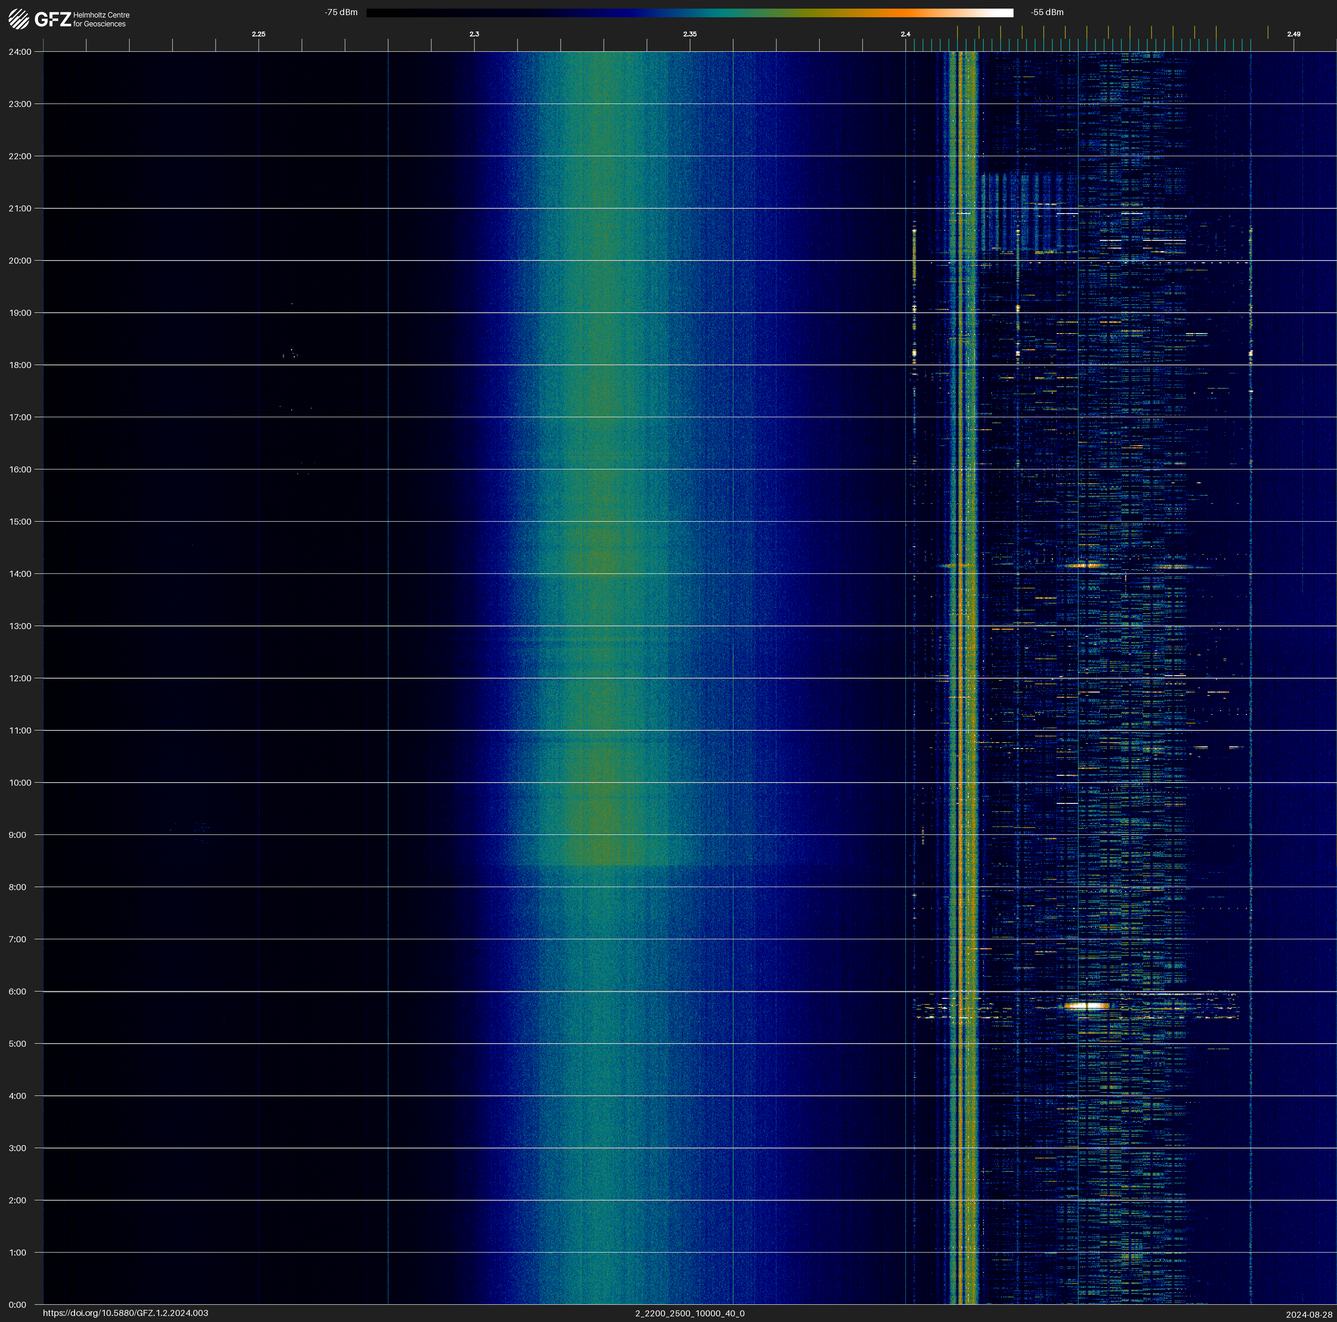Select the 2.25 frequency axis label
The width and height of the screenshot is (1337, 1322).
point(258,34)
